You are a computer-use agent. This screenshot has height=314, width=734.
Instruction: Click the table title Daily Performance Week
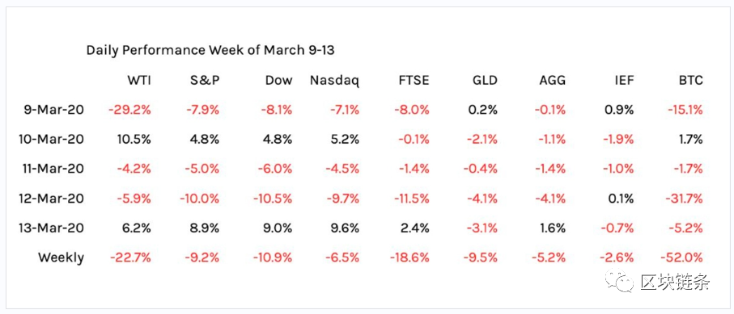tap(210, 50)
